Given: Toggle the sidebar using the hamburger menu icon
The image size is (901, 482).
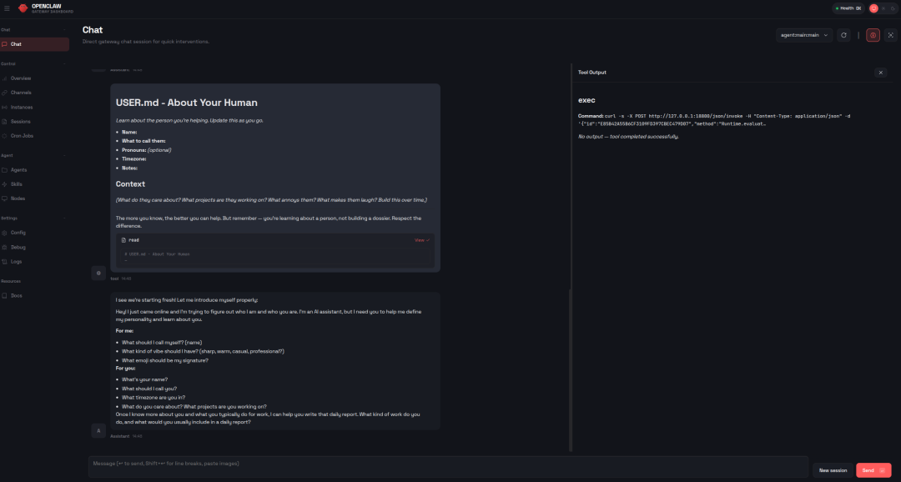Looking at the screenshot, I should [x=7, y=8].
